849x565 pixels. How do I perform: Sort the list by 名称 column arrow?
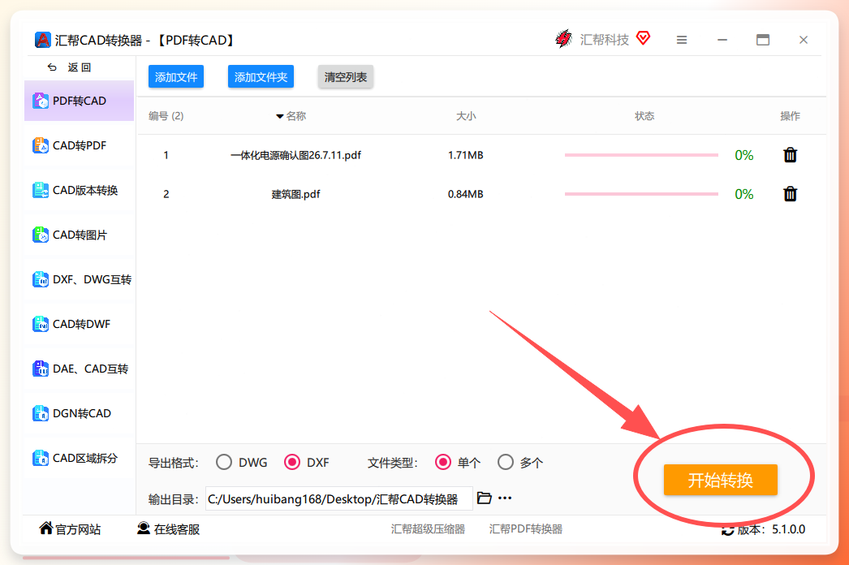(279, 116)
